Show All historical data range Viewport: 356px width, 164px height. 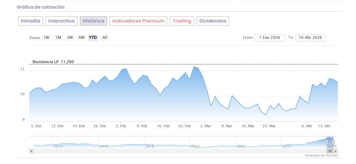105,38
